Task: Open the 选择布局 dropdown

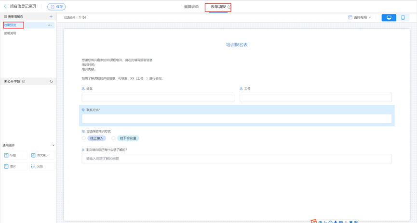Action: pos(360,17)
